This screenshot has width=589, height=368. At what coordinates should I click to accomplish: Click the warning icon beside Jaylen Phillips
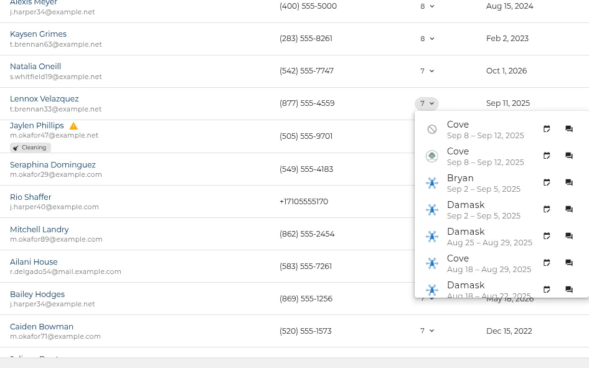pos(73,126)
